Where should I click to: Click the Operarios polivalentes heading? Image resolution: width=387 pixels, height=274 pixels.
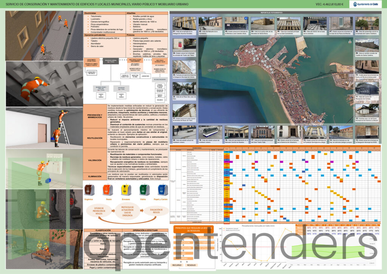95,35
